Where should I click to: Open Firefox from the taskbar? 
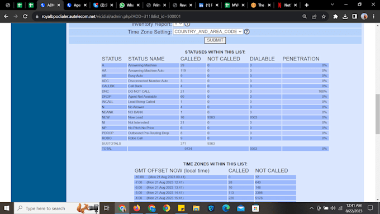point(137,208)
